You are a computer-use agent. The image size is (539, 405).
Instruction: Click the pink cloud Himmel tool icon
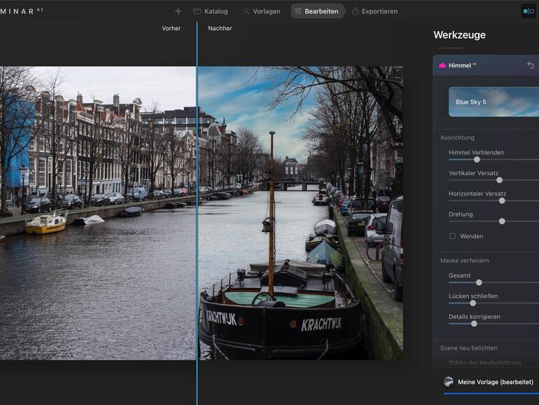[x=442, y=65]
